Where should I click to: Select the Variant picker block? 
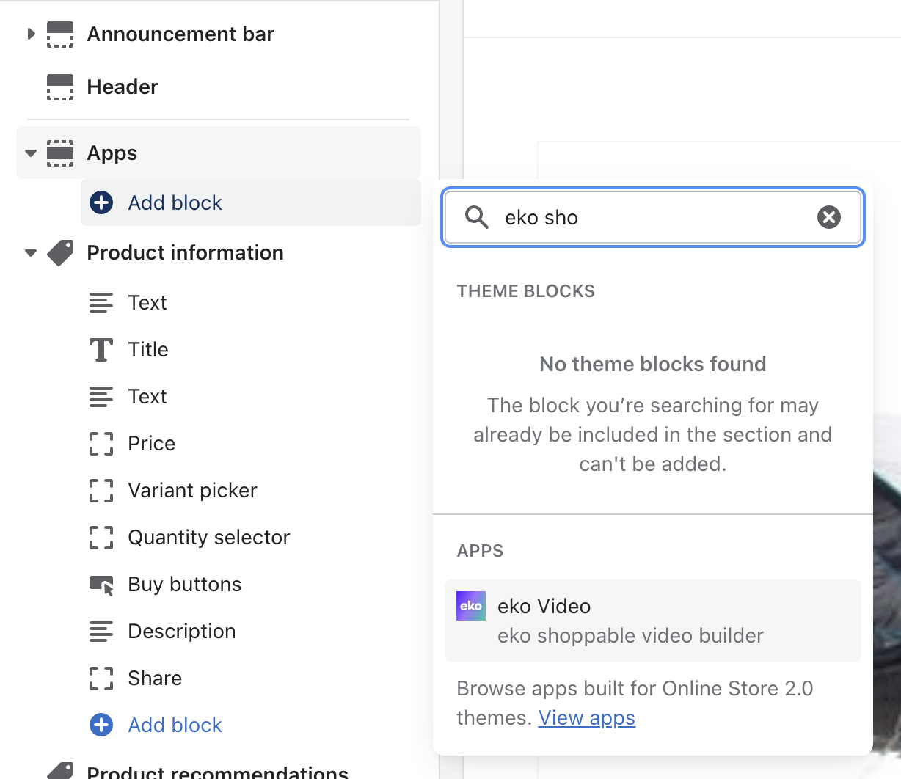pos(192,490)
